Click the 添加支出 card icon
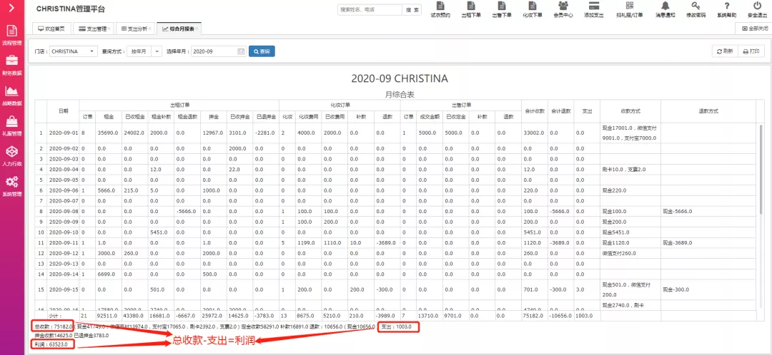 [x=594, y=10]
